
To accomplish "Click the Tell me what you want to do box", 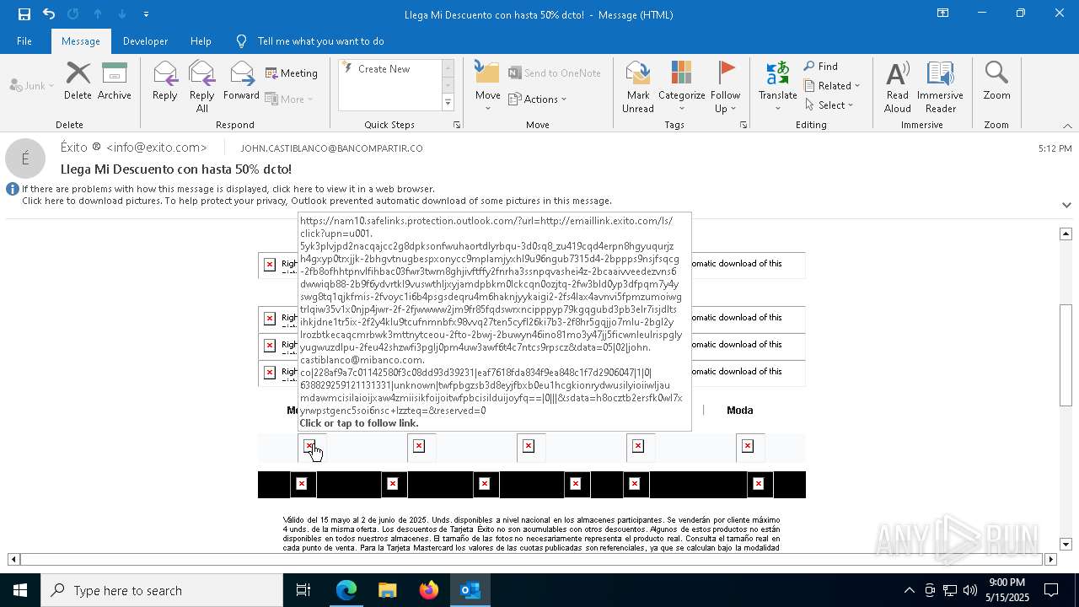I will click(320, 41).
